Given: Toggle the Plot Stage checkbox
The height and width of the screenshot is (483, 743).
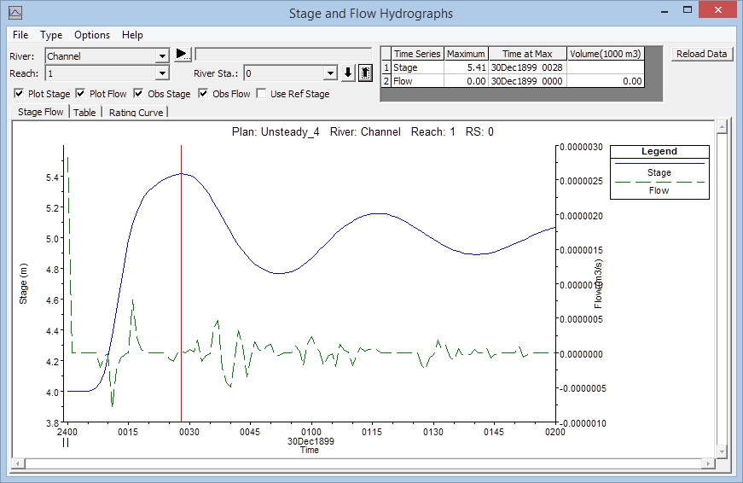Looking at the screenshot, I should click(19, 93).
